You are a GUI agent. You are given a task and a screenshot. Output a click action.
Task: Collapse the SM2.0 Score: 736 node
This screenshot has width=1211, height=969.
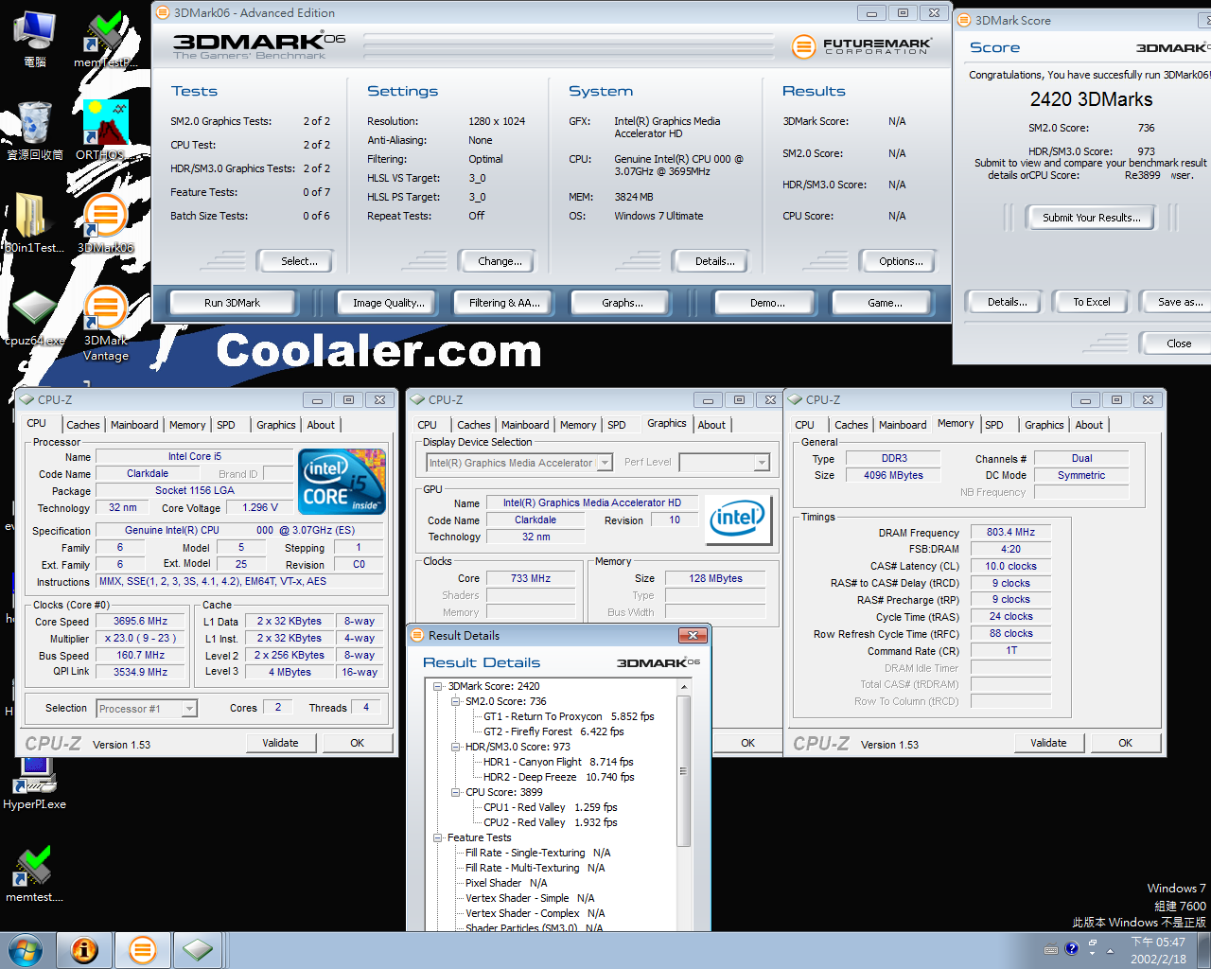click(455, 701)
